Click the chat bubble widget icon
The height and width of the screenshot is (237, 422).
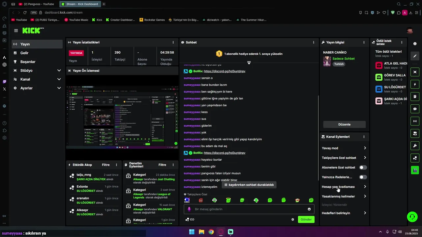click(415, 109)
